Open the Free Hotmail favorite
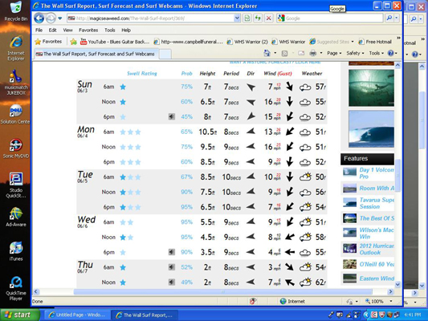This screenshot has width=428, height=321. pyautogui.click(x=375, y=42)
